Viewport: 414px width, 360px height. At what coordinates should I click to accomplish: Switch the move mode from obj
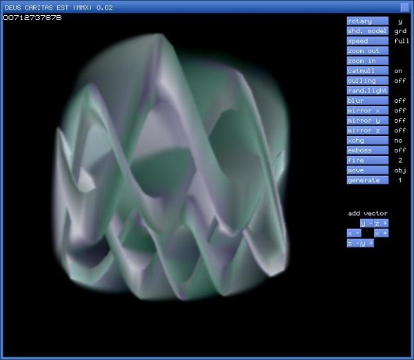[367, 170]
